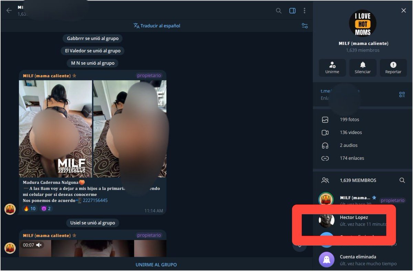Click the 1,639 miembros subtitle under group name
The height and width of the screenshot is (271, 413).
[x=363, y=50]
